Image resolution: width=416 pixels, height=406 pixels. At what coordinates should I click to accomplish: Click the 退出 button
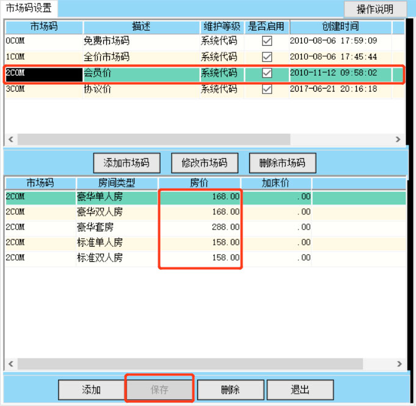[x=300, y=390]
